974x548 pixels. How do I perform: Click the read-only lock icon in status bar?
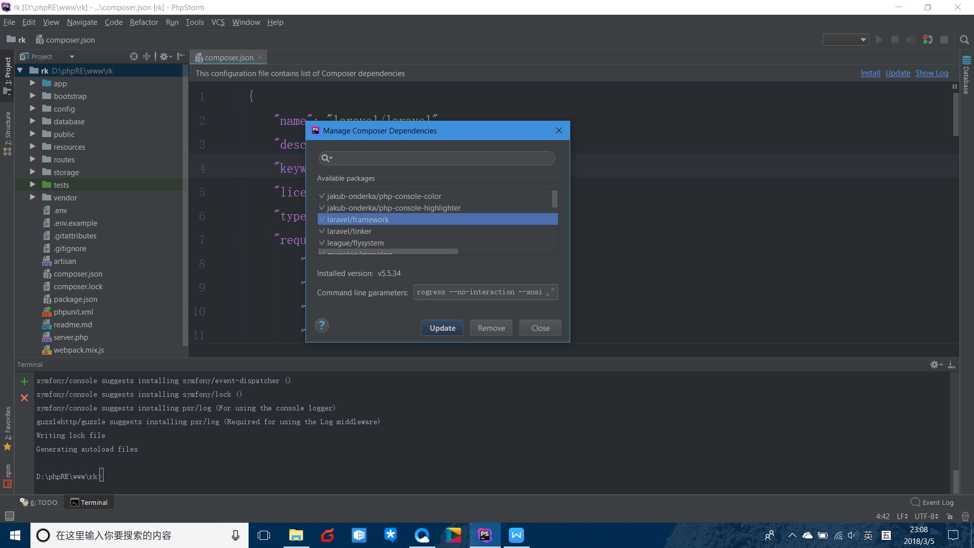pyautogui.click(x=950, y=517)
